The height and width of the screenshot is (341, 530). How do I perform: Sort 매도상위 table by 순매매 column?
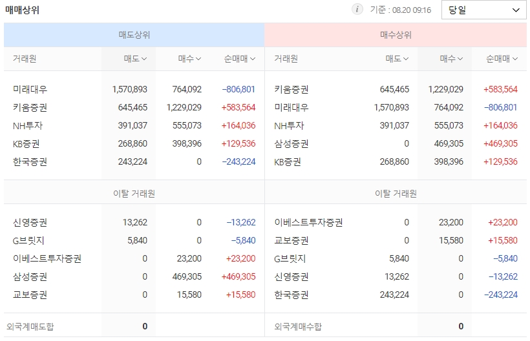(x=239, y=59)
